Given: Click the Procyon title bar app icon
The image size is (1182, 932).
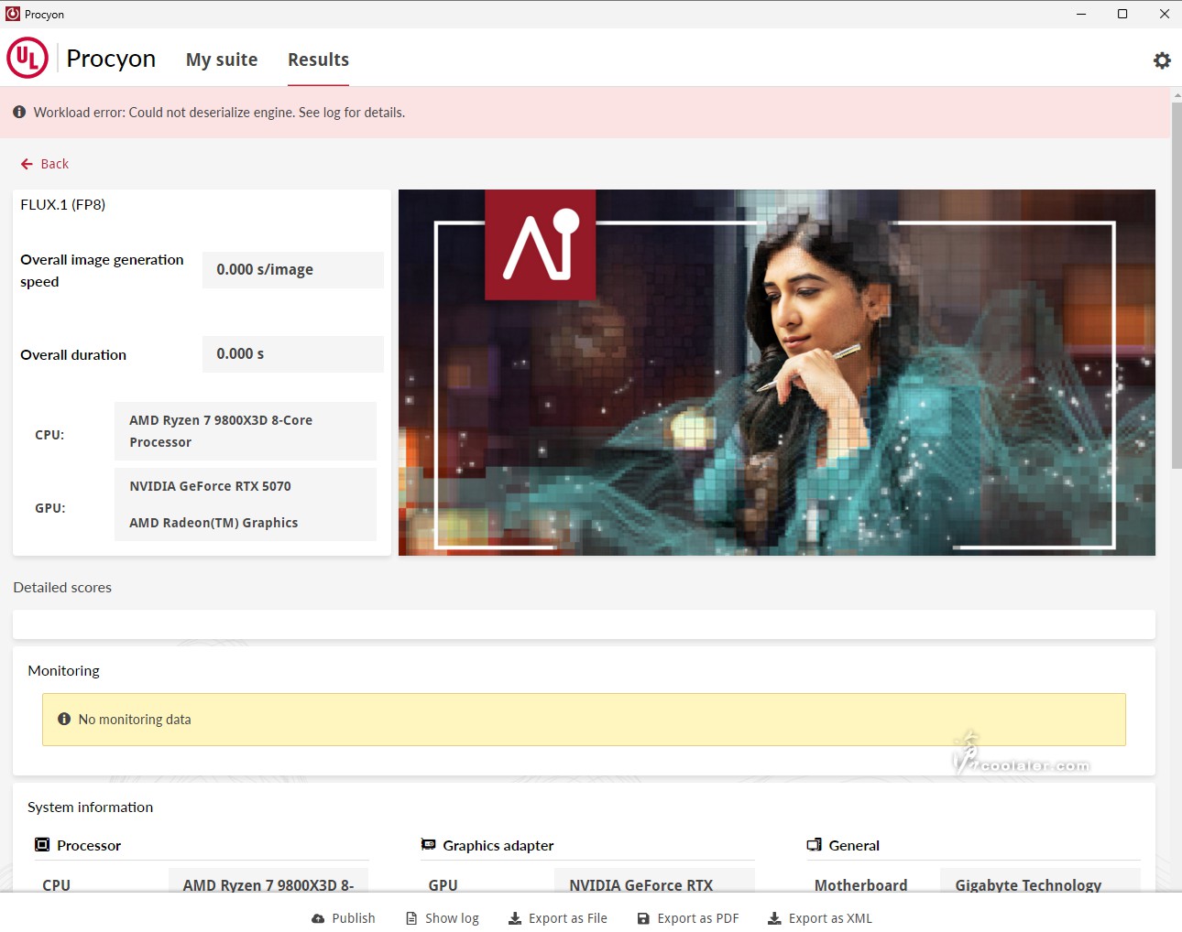Looking at the screenshot, I should point(13,14).
